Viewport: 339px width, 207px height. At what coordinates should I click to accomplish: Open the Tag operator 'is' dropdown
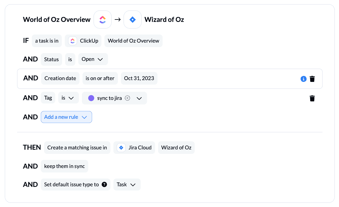coord(68,98)
